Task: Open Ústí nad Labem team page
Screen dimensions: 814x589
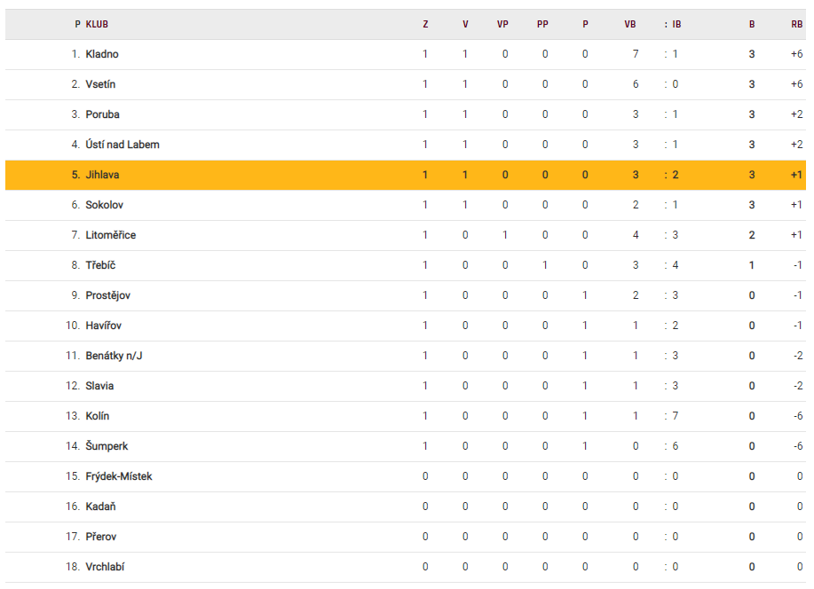Action: click(122, 145)
